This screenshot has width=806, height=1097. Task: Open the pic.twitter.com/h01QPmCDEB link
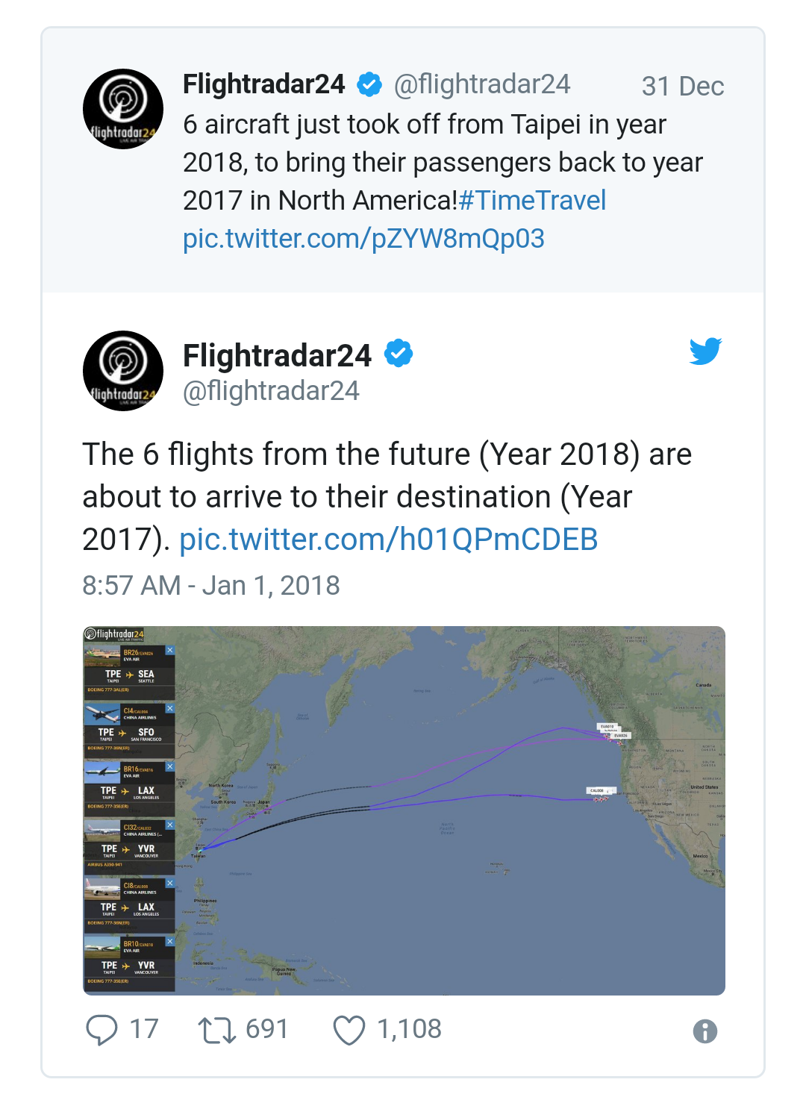point(388,540)
